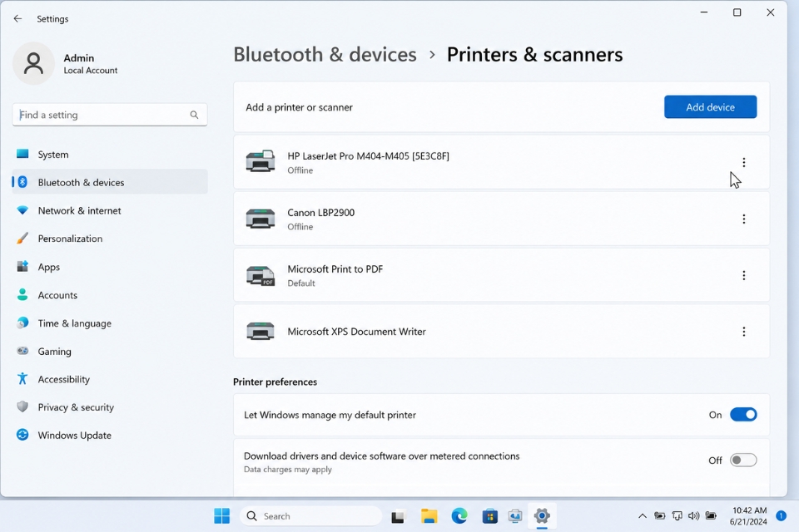The height and width of the screenshot is (532, 799).
Task: Open more options for XPS Document Writer
Action: pos(744,332)
